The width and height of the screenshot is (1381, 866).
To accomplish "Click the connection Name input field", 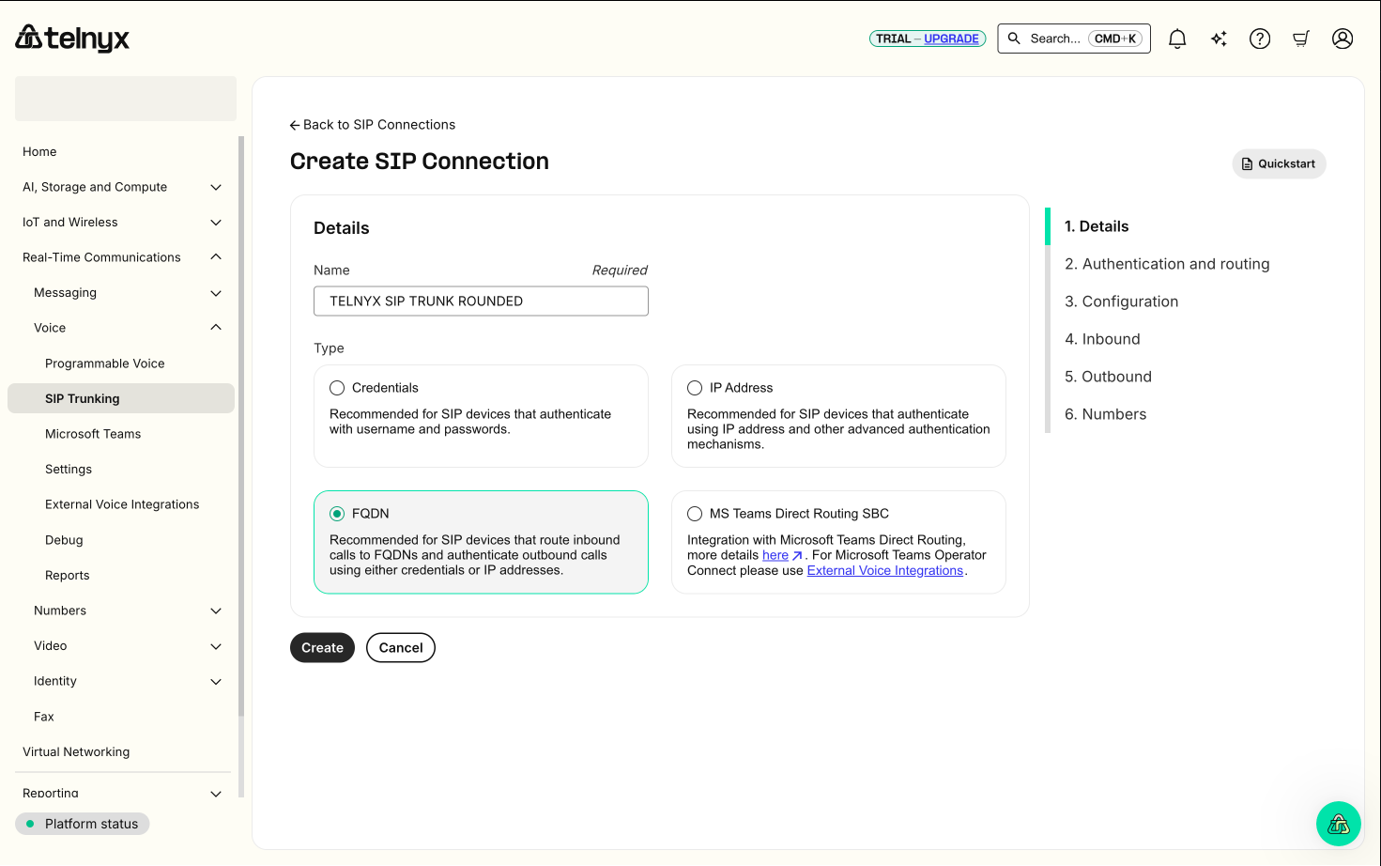I will (481, 302).
